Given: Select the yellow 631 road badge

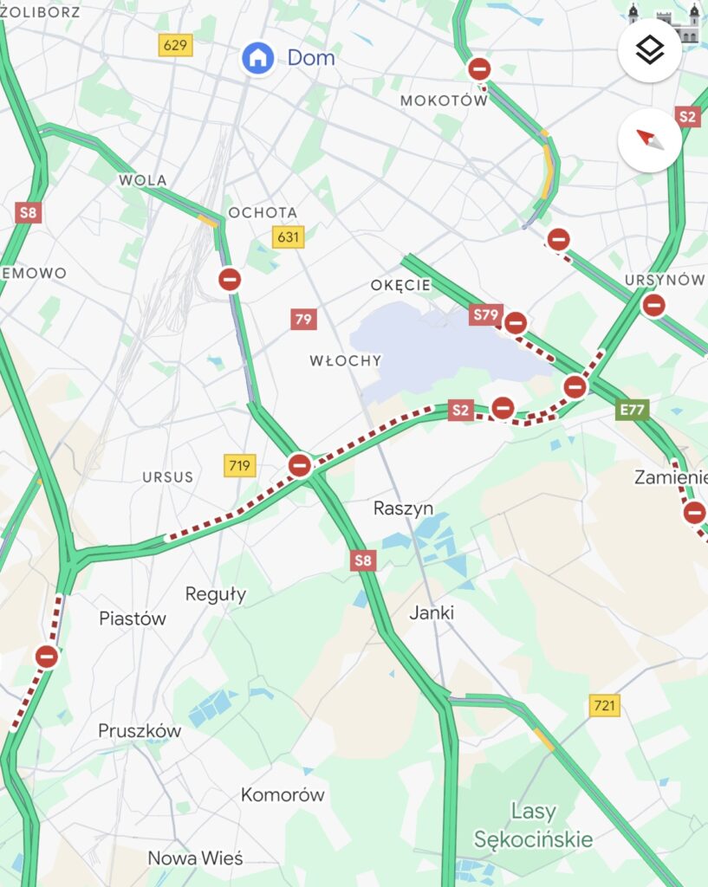Looking at the screenshot, I should [x=288, y=236].
